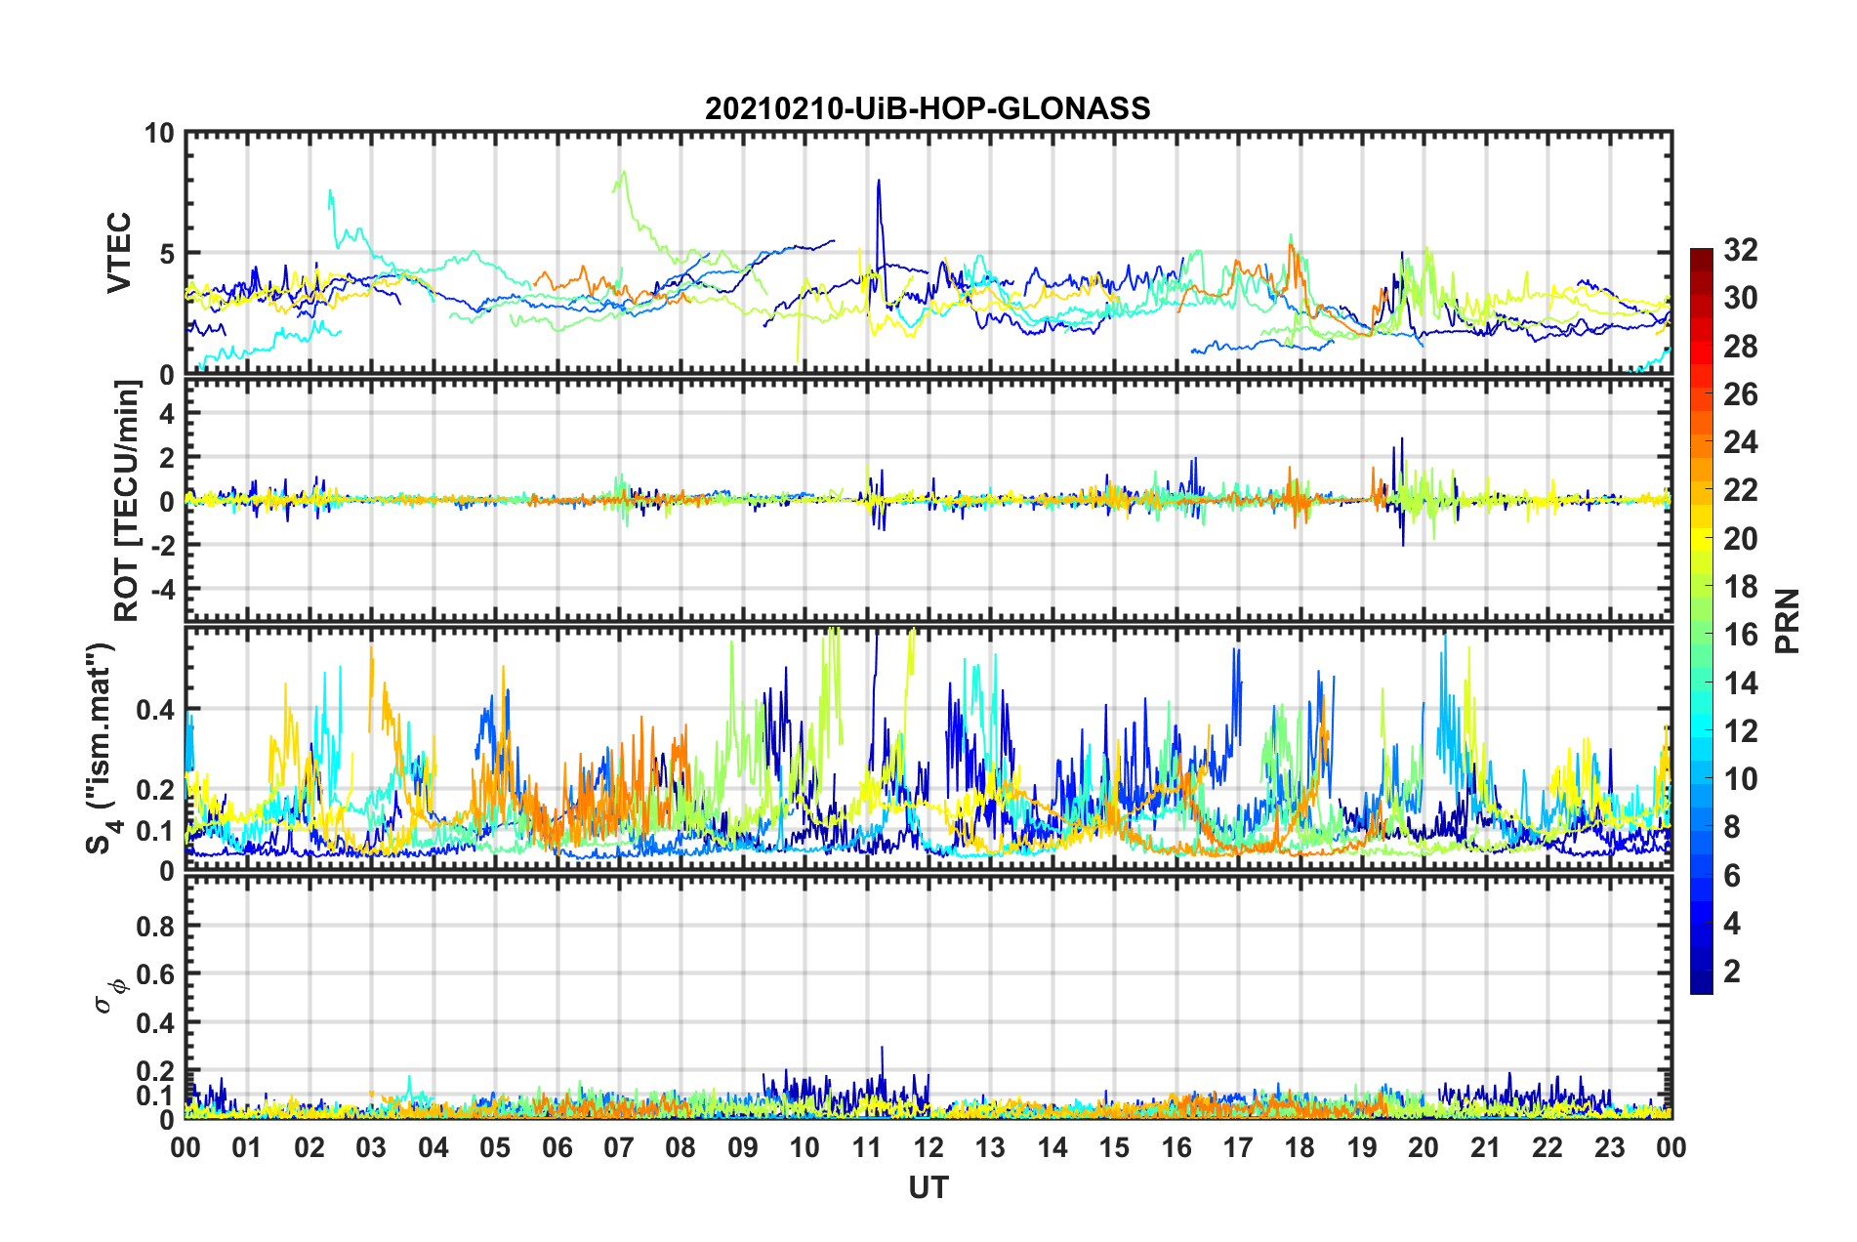The width and height of the screenshot is (1857, 1242).
Task: Select the UT x-axis label
Action: pyautogui.click(x=928, y=1187)
